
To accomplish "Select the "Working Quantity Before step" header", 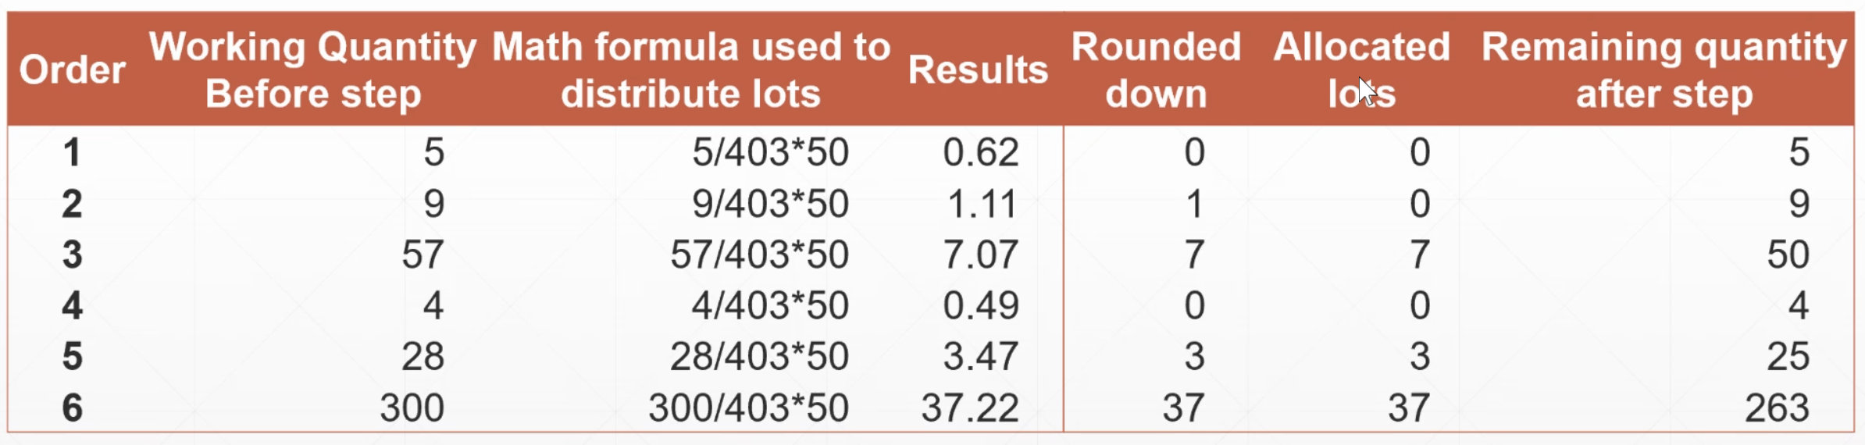I will (x=312, y=70).
